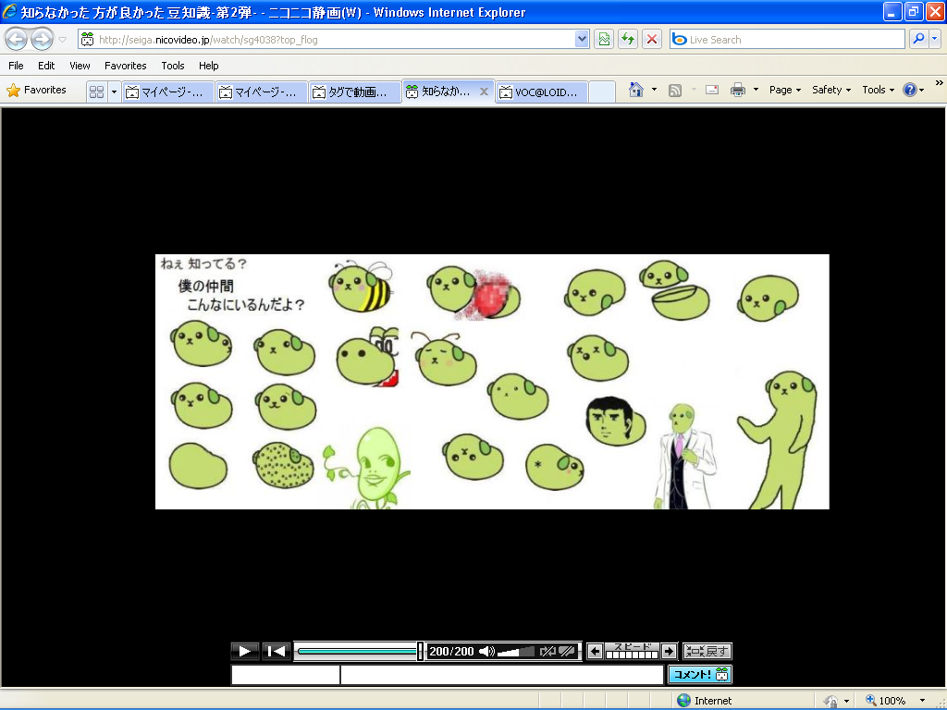Expand the command bar overflow chevron
The width and height of the screenshot is (947, 710).
940,83
